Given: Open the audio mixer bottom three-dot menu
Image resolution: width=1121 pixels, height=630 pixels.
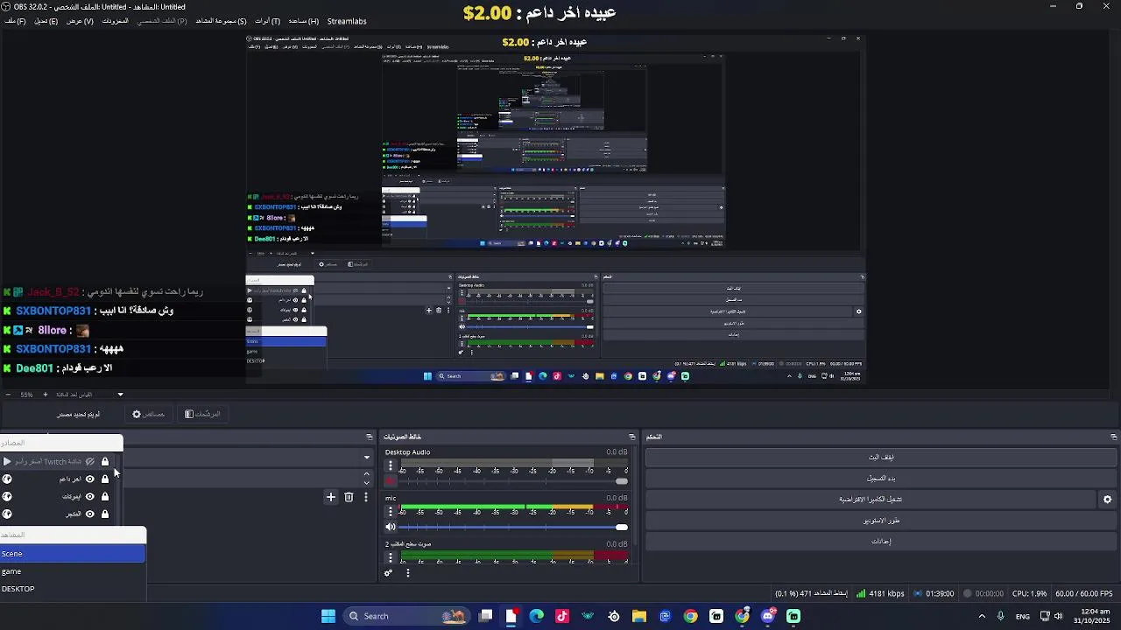Looking at the screenshot, I should [x=407, y=573].
